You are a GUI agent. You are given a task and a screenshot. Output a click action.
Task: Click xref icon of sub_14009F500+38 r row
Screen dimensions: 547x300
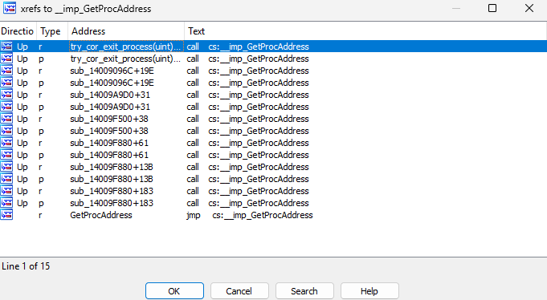(6, 119)
